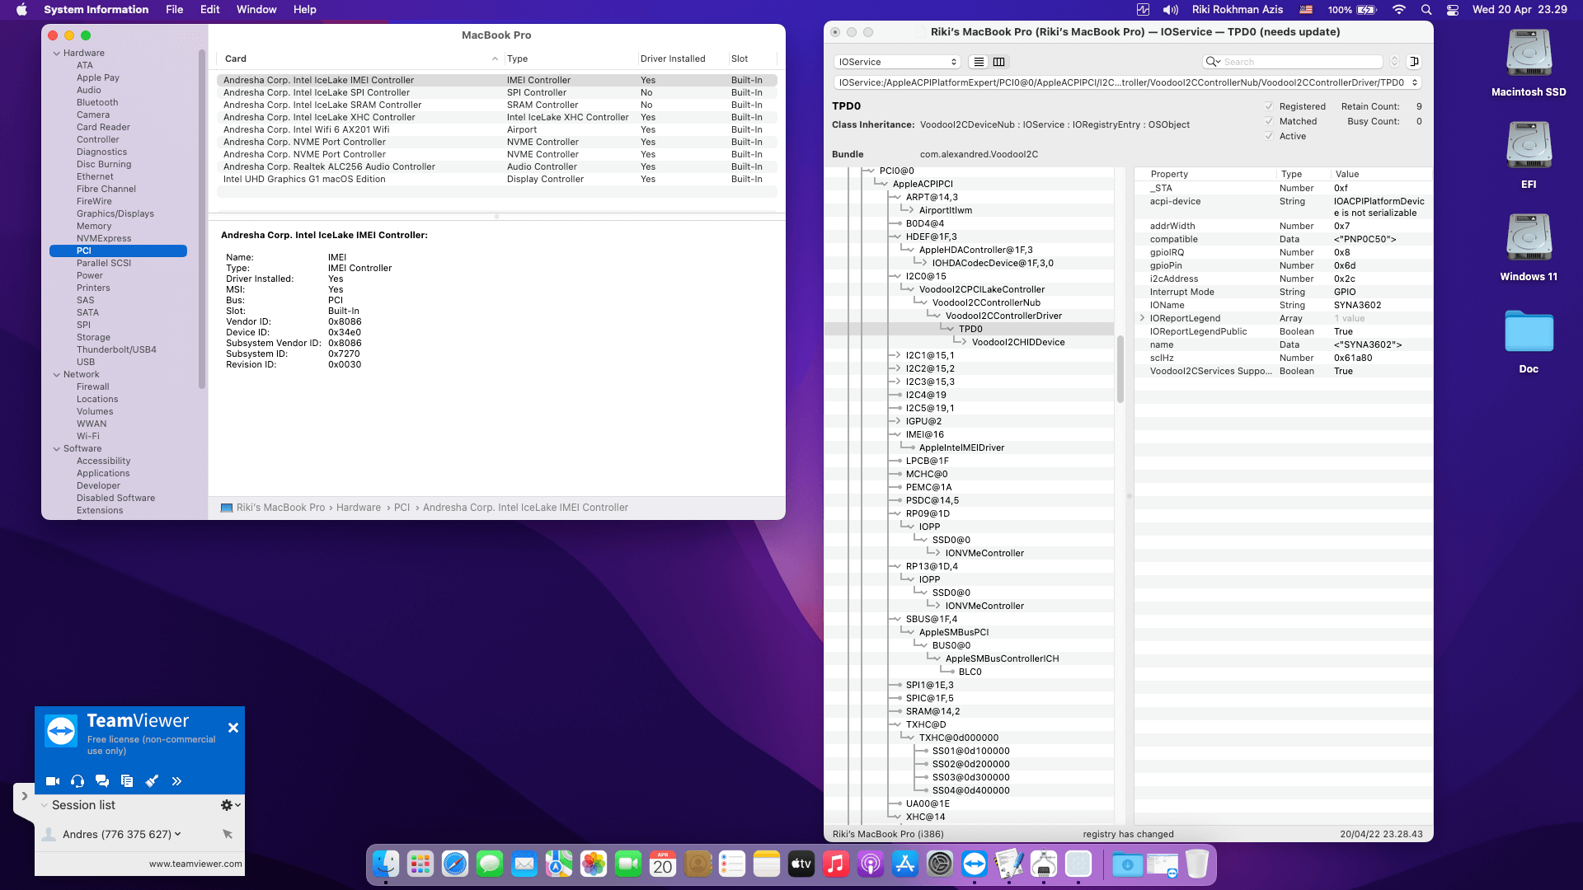The width and height of the screenshot is (1583, 890).
Task: Open Control Center in menu bar
Action: 1453,9
